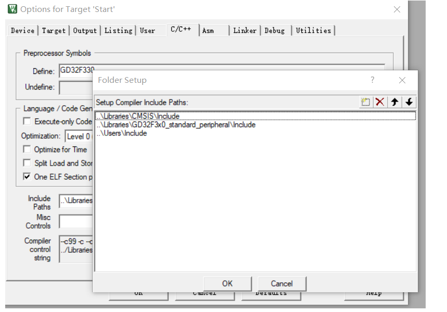This screenshot has width=447, height=312.
Task: Open the Linker tab
Action: (245, 31)
